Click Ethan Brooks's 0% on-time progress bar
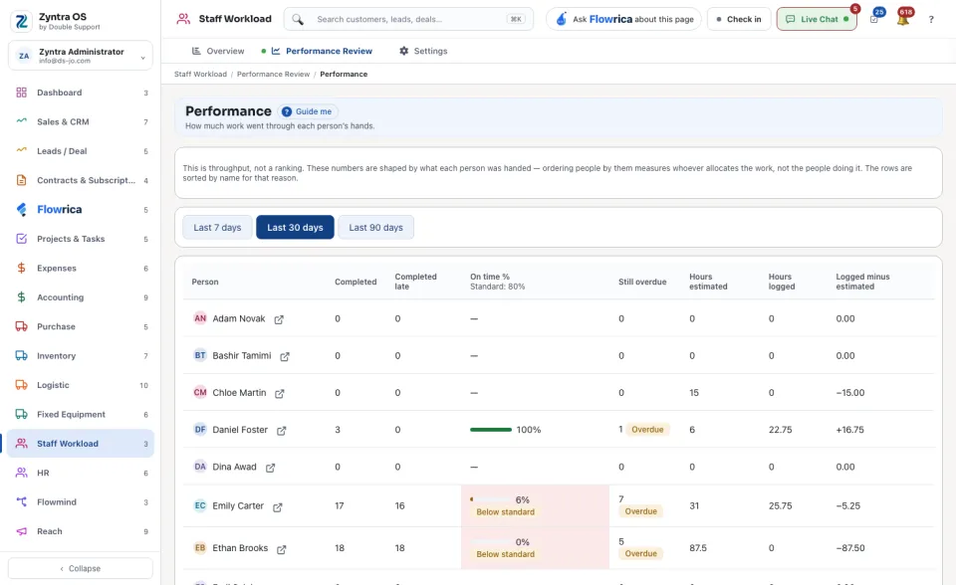This screenshot has height=585, width=956. [x=491, y=542]
